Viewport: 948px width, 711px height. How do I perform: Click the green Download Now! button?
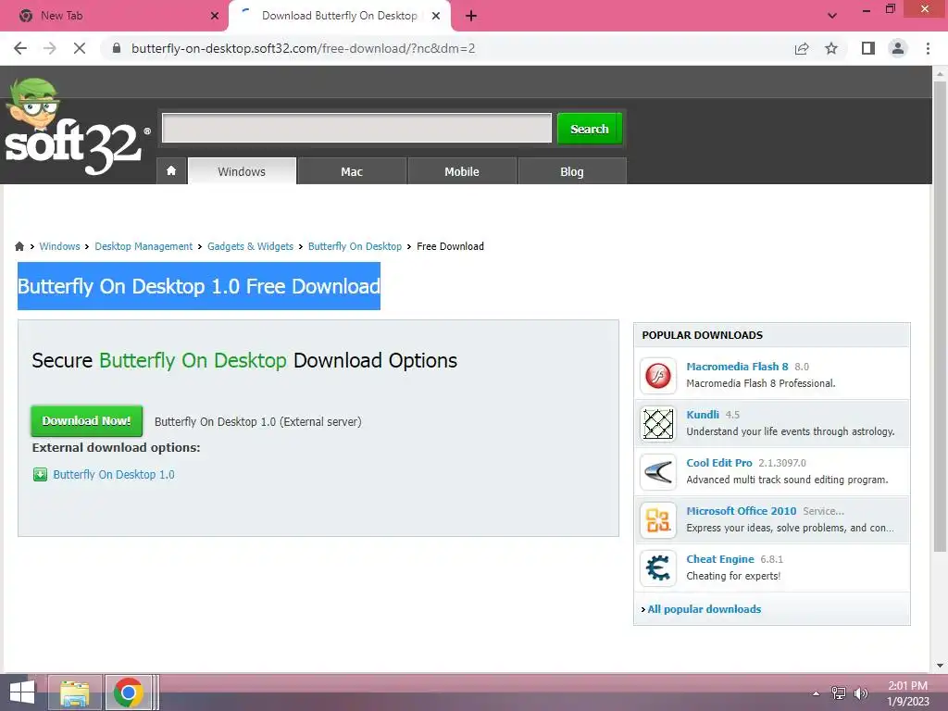[x=86, y=421]
